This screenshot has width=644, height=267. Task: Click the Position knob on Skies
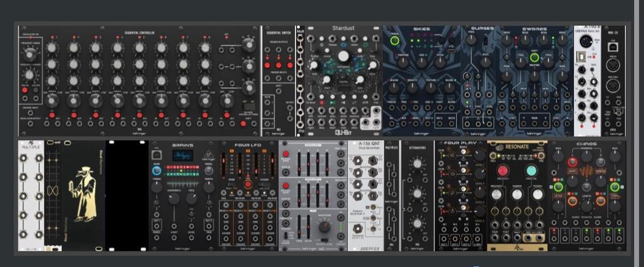pos(403,62)
